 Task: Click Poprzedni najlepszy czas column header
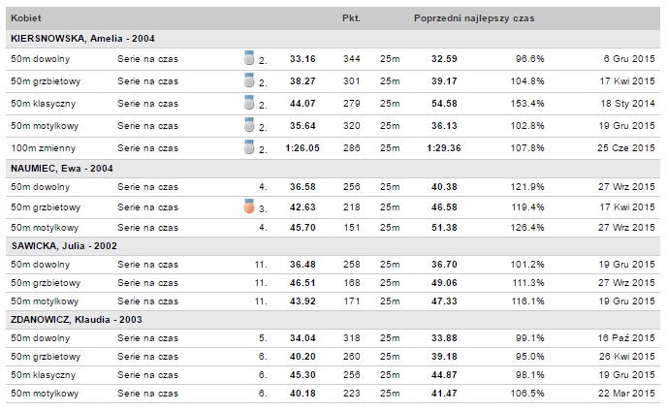473,17
